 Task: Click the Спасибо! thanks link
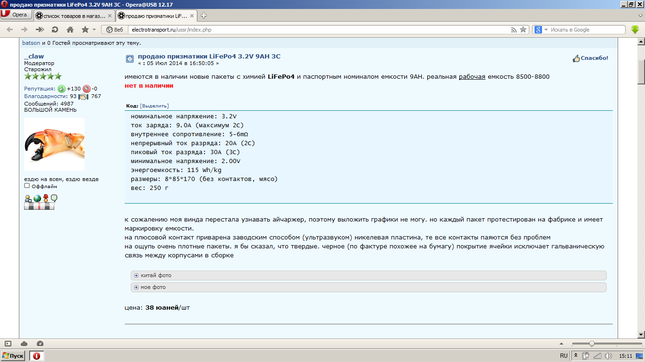point(591,58)
